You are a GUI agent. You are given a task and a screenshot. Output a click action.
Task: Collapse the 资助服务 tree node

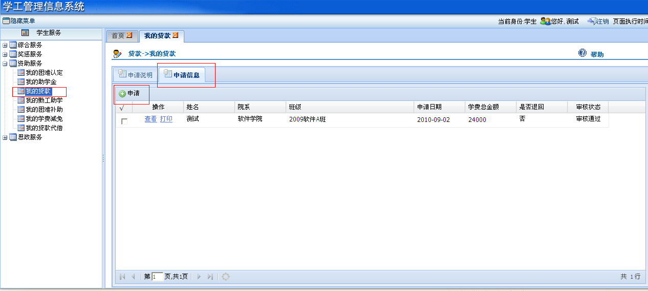(x=5, y=64)
